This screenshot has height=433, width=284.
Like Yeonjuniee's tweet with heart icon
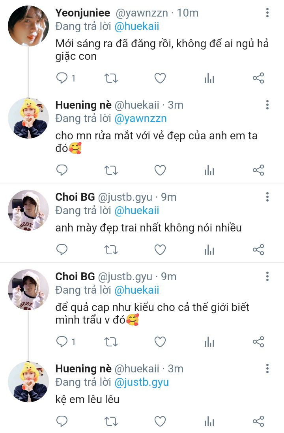click(x=160, y=78)
